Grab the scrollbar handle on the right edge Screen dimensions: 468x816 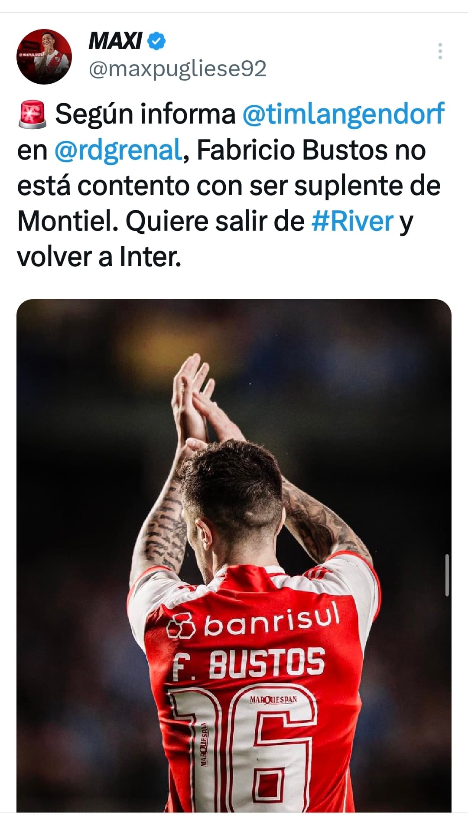coord(447,575)
